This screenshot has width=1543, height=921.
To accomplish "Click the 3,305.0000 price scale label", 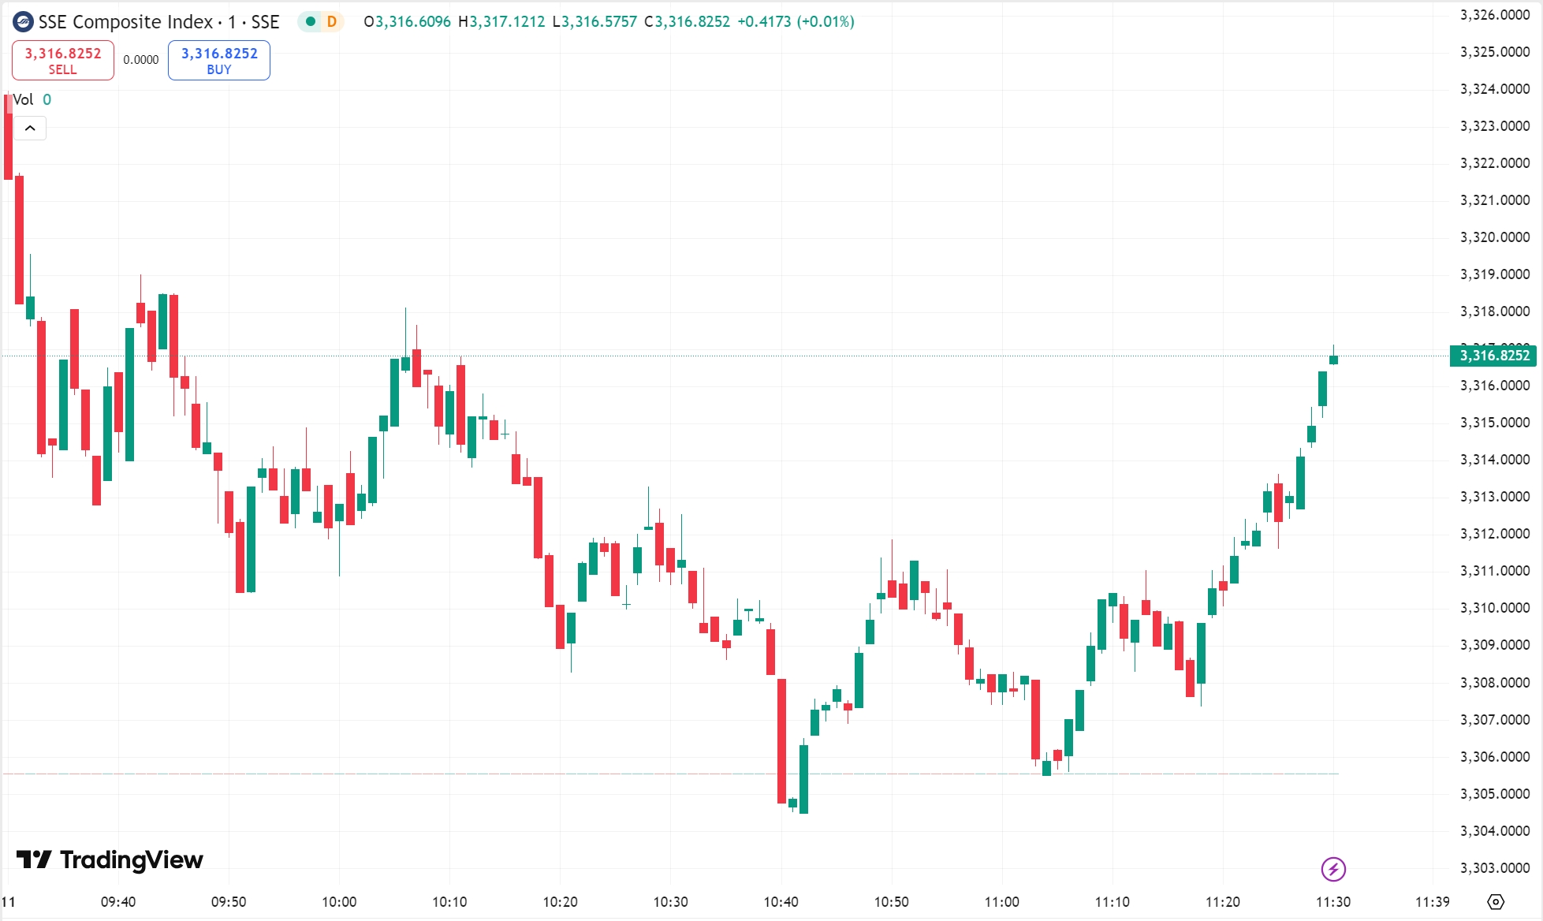I will pos(1494,793).
